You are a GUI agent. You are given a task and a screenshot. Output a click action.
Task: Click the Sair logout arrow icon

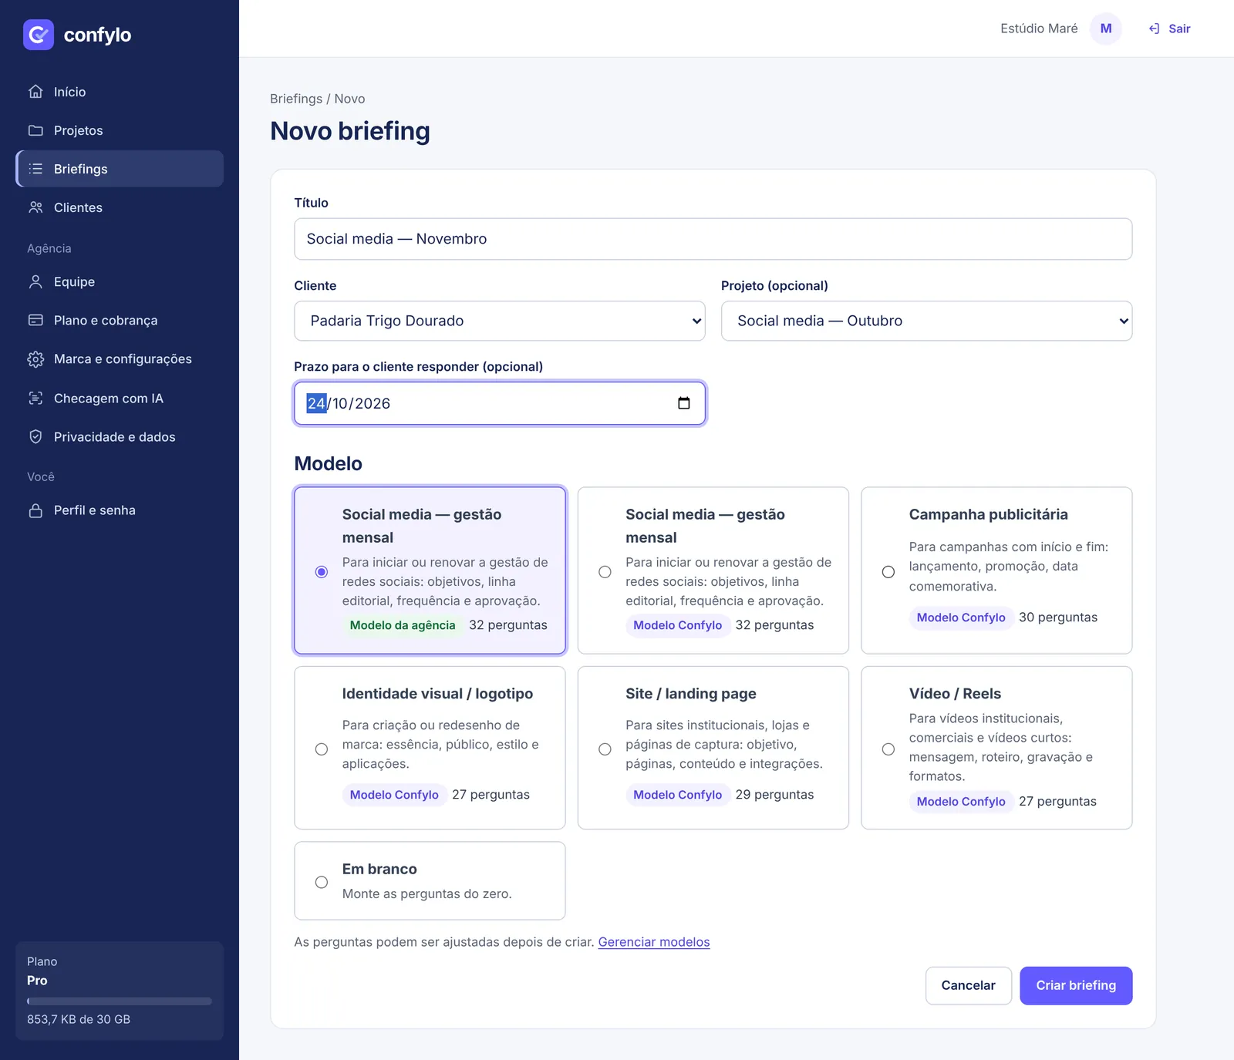click(1154, 29)
